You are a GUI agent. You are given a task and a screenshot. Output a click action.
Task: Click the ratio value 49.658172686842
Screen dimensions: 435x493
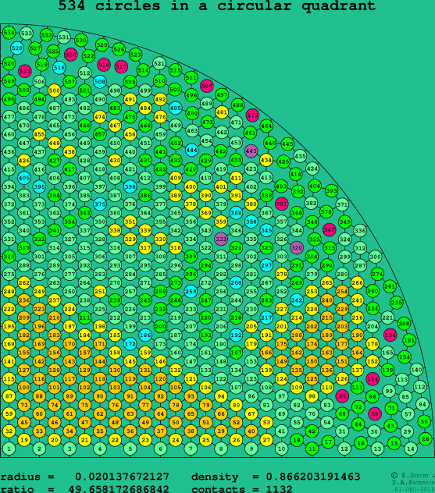click(x=119, y=489)
